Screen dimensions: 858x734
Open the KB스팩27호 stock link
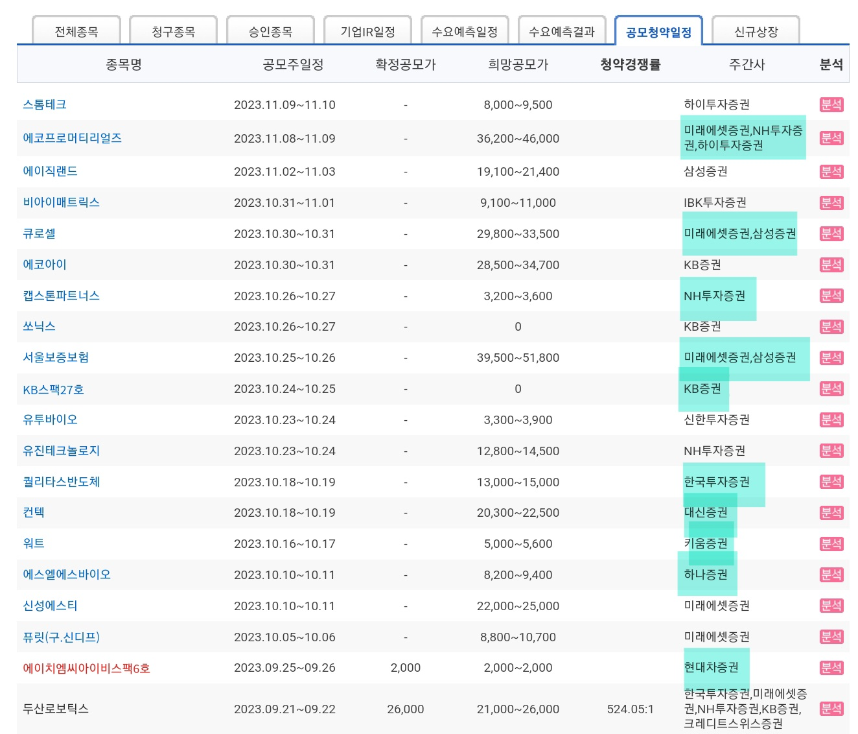54,390
